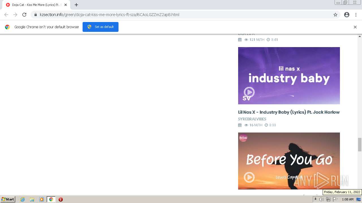This screenshot has height=203, width=362.
Task: Click the clock duration icon beside 3:33
Action: [x=266, y=125]
